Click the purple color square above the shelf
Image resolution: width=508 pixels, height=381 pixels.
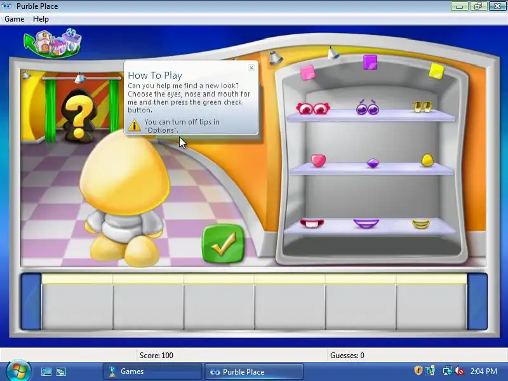[x=370, y=62]
